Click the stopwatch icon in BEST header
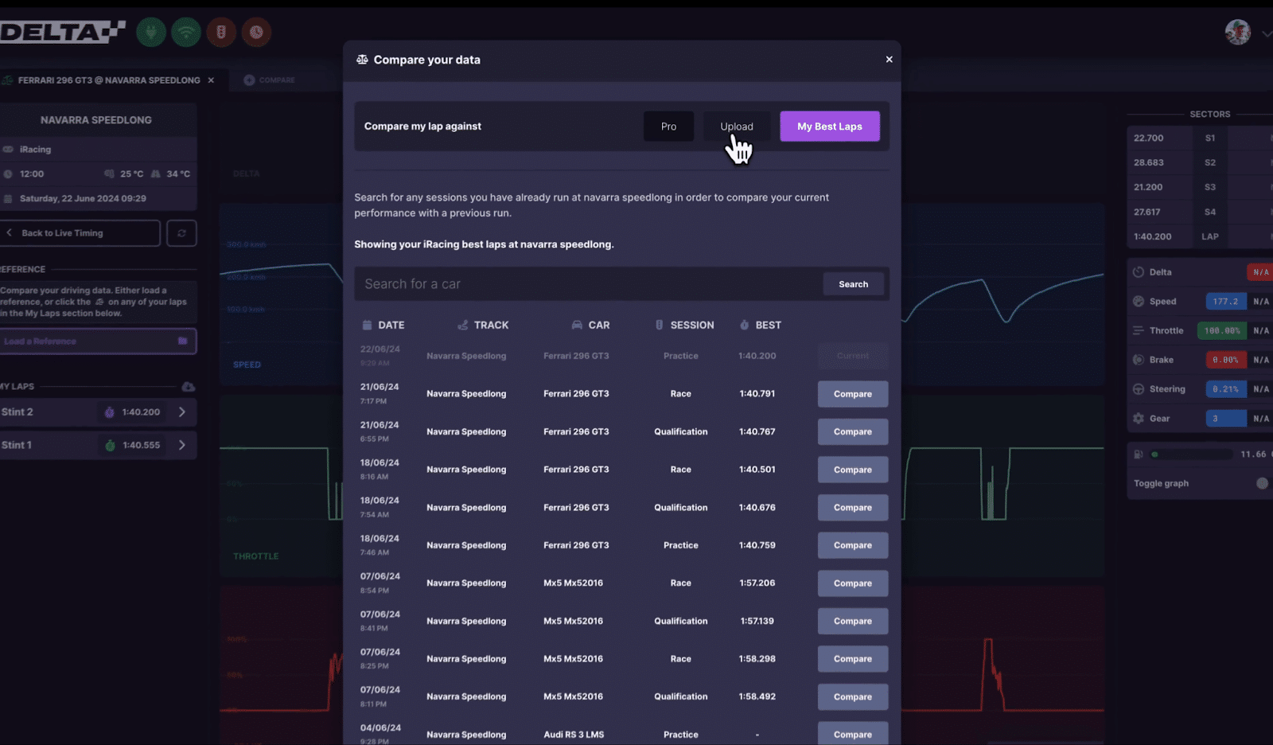This screenshot has height=745, width=1273. (744, 325)
